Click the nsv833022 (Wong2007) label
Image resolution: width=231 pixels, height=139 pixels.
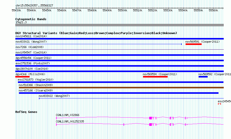coord(54,96)
